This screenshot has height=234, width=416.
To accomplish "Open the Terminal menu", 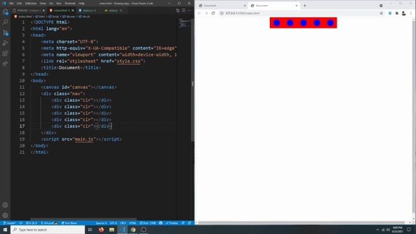I will (x=70, y=3).
